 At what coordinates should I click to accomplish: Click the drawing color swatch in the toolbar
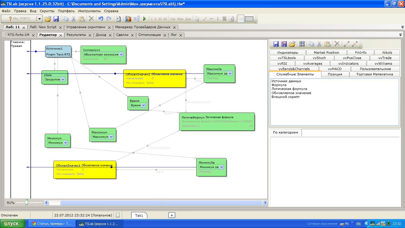click(249, 19)
